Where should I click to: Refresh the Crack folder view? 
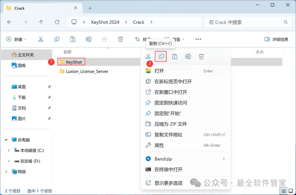(57, 22)
